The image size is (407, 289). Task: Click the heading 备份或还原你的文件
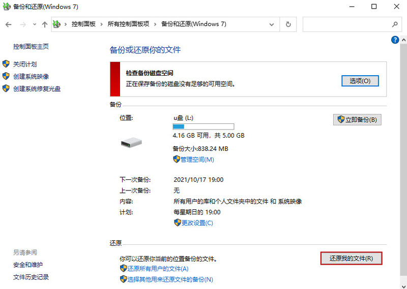pos(145,50)
